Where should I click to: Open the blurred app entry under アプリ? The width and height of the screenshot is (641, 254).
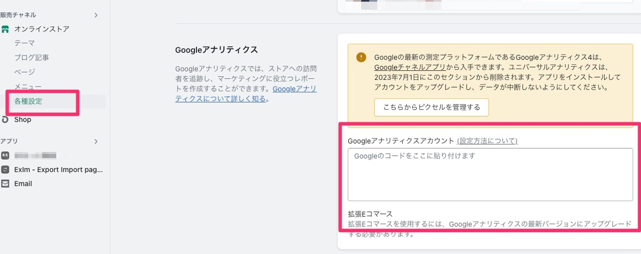pos(35,156)
